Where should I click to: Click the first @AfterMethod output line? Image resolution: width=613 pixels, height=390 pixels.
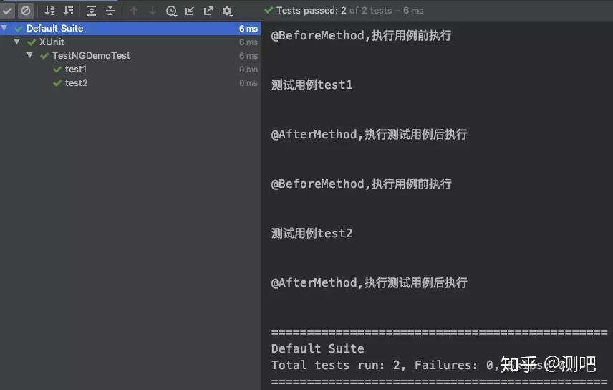tap(369, 134)
